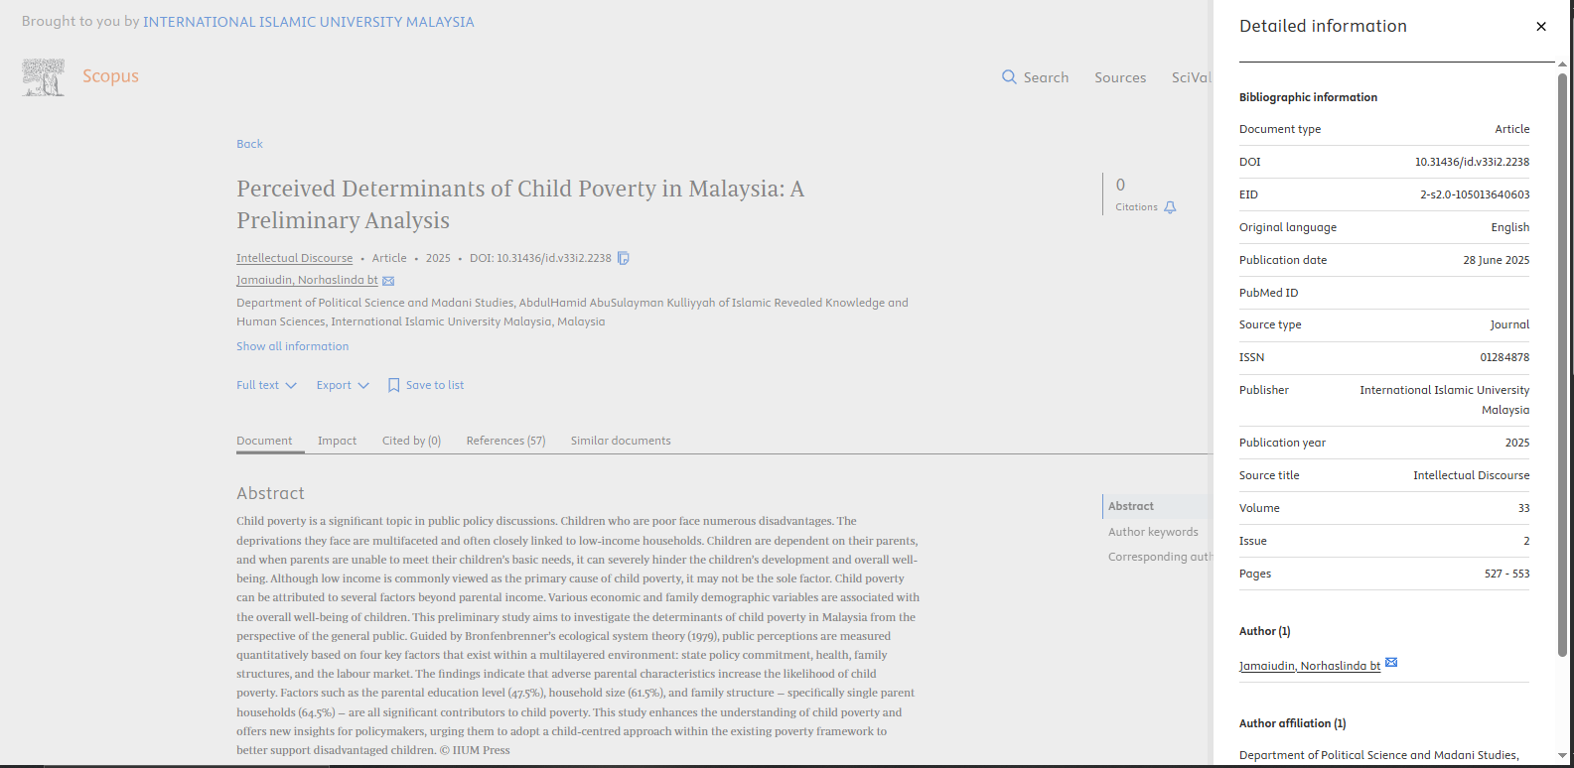The height and width of the screenshot is (768, 1574).
Task: Select the Similar documents tab
Action: click(621, 441)
